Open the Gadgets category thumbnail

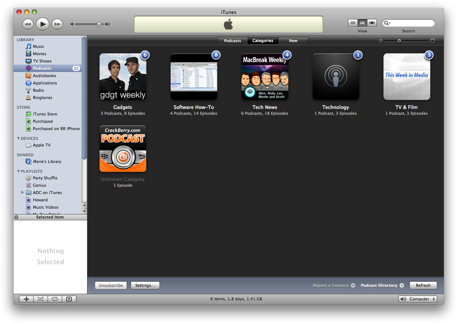[x=123, y=77]
